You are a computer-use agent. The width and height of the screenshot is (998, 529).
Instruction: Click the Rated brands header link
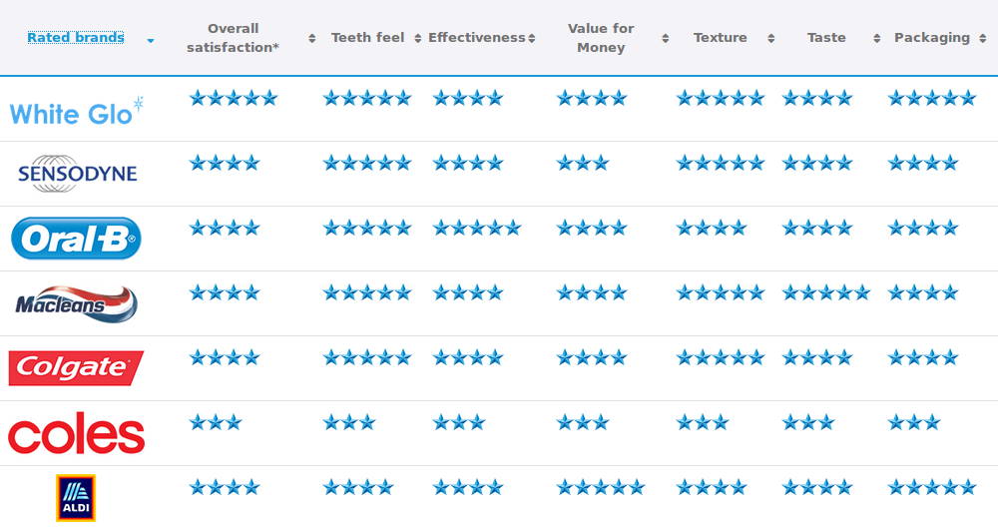pyautogui.click(x=76, y=38)
